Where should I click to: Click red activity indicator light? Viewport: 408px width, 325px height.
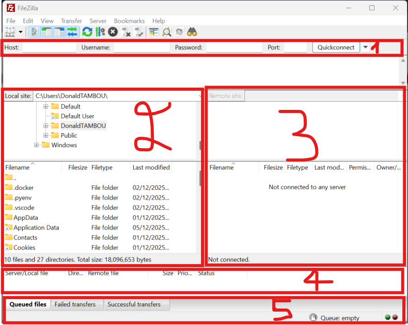(395, 317)
